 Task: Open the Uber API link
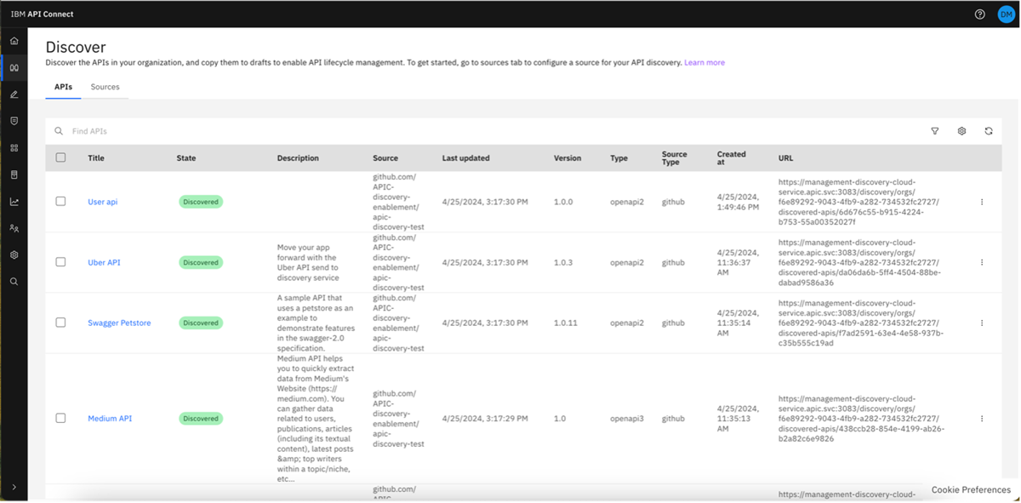click(x=104, y=262)
